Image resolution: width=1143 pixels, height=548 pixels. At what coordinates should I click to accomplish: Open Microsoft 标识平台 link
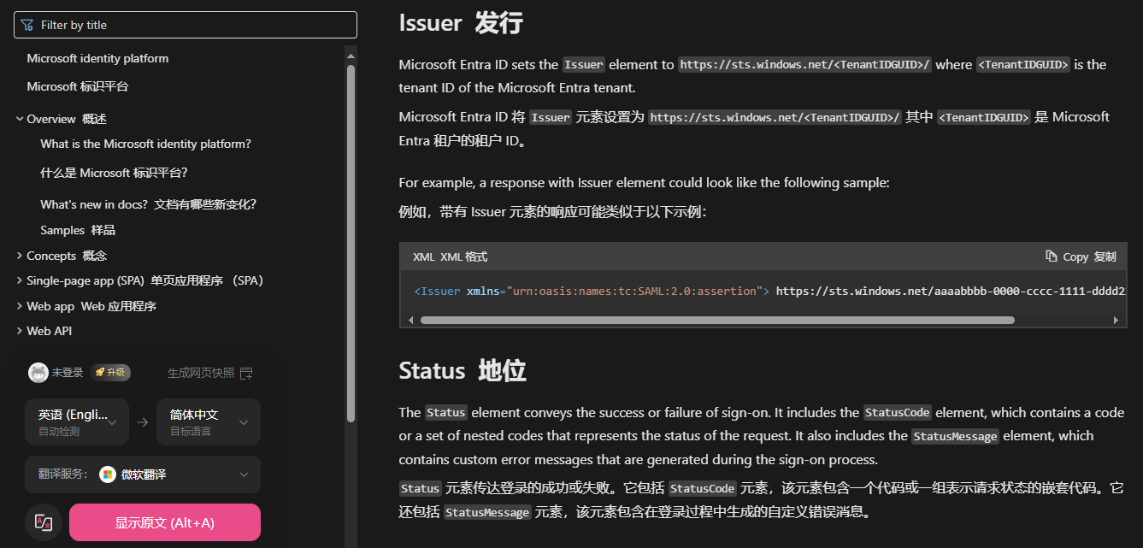click(x=78, y=86)
